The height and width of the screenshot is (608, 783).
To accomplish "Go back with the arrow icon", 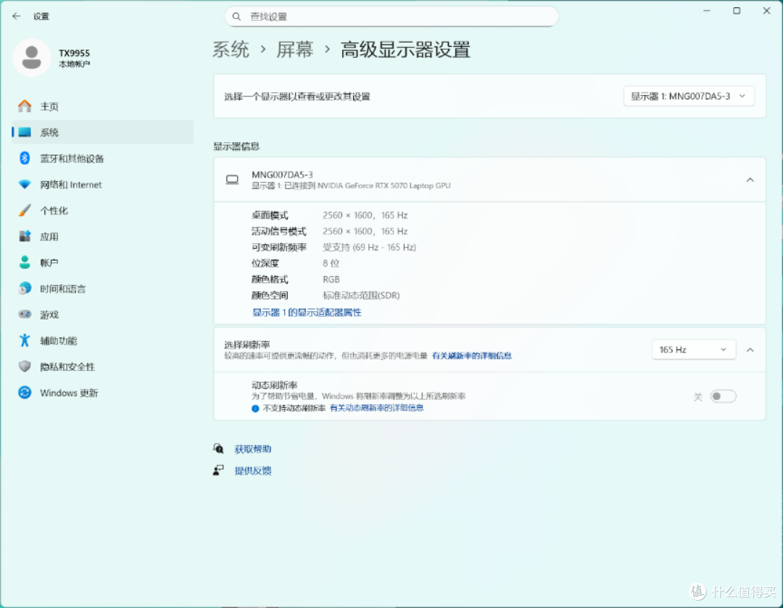I will tap(17, 16).
